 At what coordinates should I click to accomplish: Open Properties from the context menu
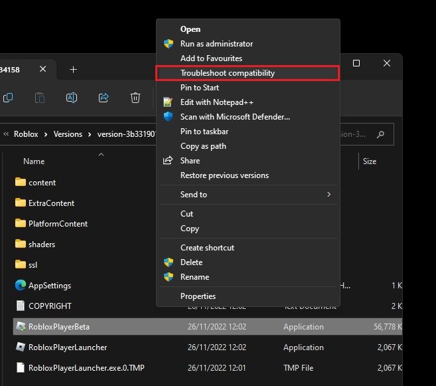[x=198, y=296]
